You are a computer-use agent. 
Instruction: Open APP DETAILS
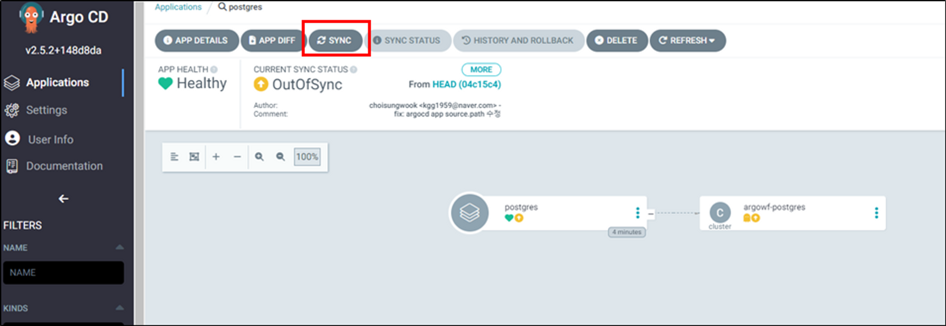[x=197, y=41]
